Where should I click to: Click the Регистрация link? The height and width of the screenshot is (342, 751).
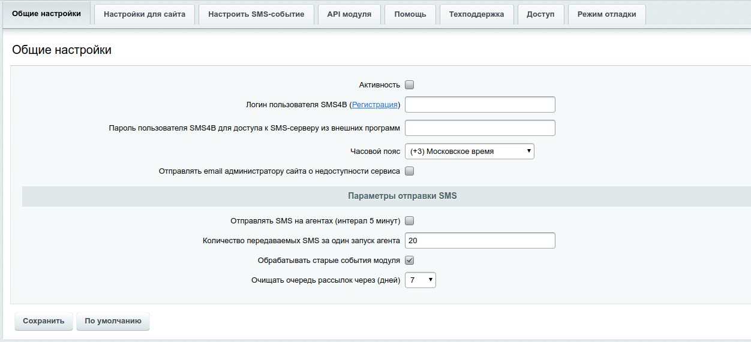coord(375,105)
